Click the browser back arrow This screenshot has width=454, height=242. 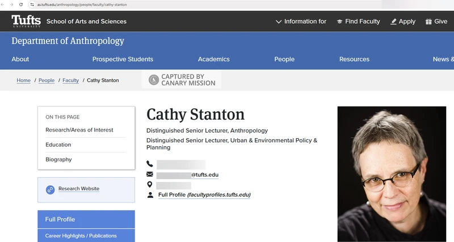[2, 5]
